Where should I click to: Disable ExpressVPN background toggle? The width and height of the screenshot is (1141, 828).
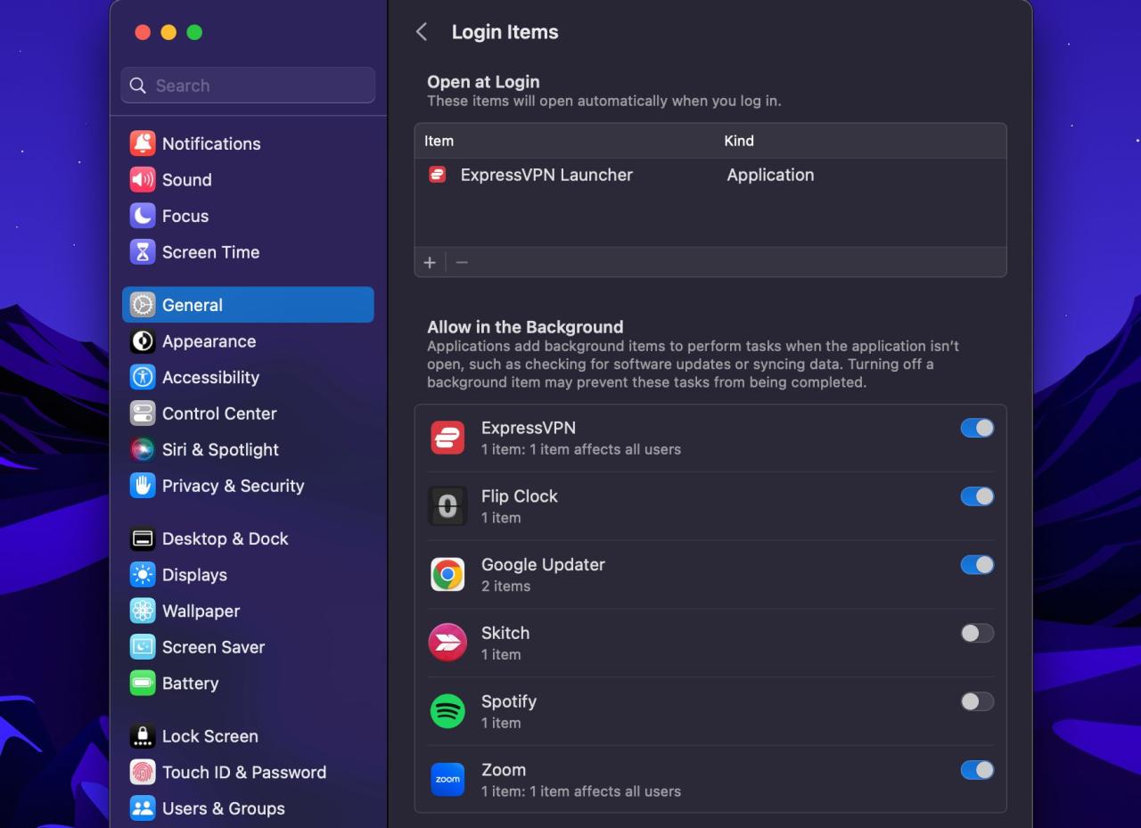click(x=977, y=428)
